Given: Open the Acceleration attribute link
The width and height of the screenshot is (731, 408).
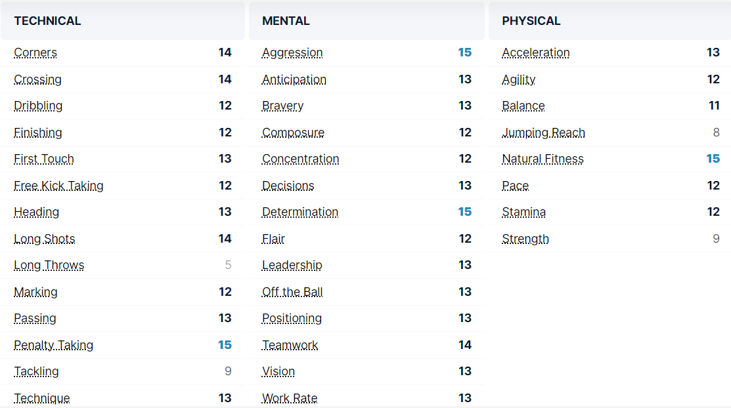Looking at the screenshot, I should click(x=535, y=53).
